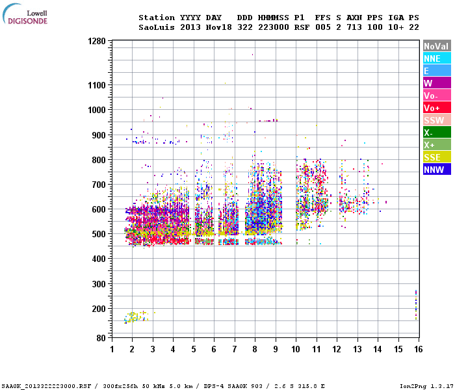Screen dimensions: 455x390
Task: Click the YYYY header label
Action: point(190,18)
